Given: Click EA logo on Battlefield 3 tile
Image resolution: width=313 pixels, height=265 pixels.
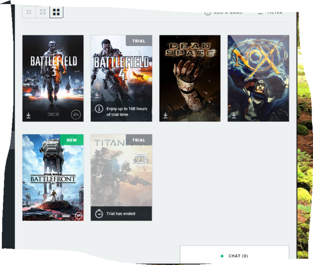Looking at the screenshot, I should 76,114.
